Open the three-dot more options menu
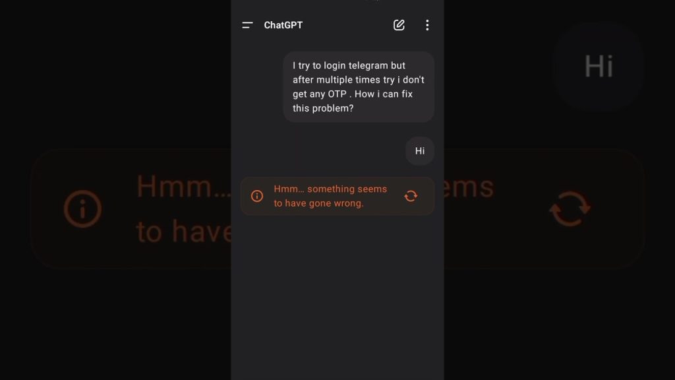This screenshot has height=380, width=675. point(427,25)
